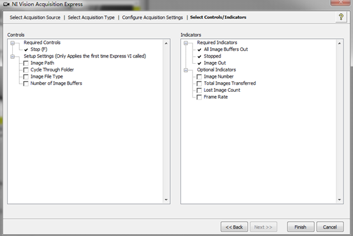The height and width of the screenshot is (236, 353).
Task: Collapse the Setup Settings tree node
Action: tap(13, 56)
